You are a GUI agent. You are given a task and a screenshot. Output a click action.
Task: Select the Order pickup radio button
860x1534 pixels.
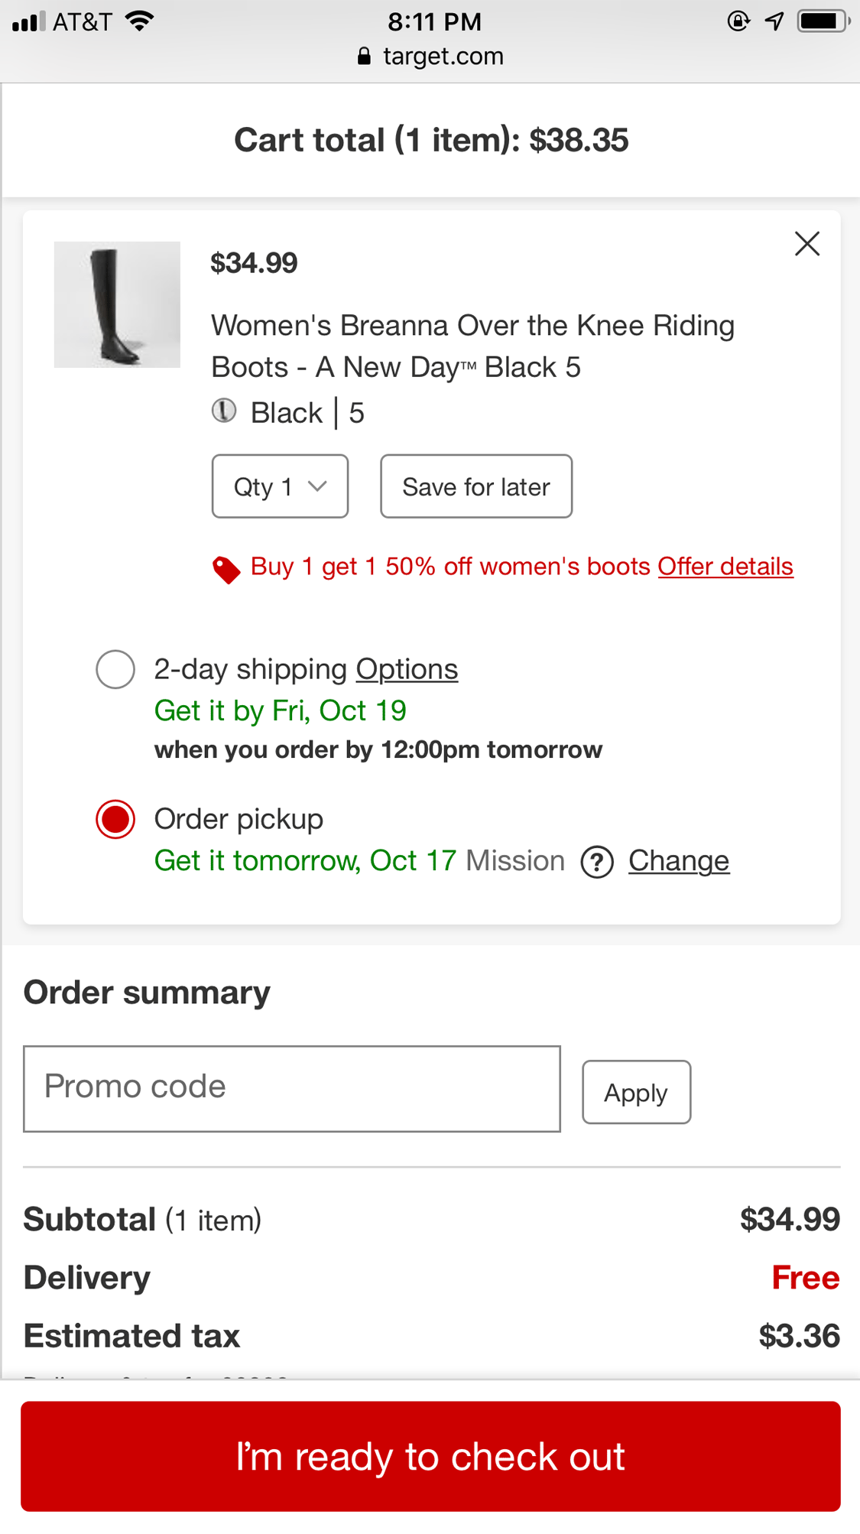pos(115,820)
